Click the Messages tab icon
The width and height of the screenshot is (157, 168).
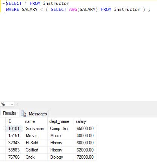click(x=24, y=114)
